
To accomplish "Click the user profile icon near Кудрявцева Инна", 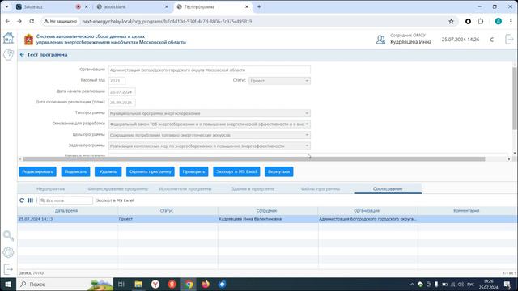I will pos(380,40).
